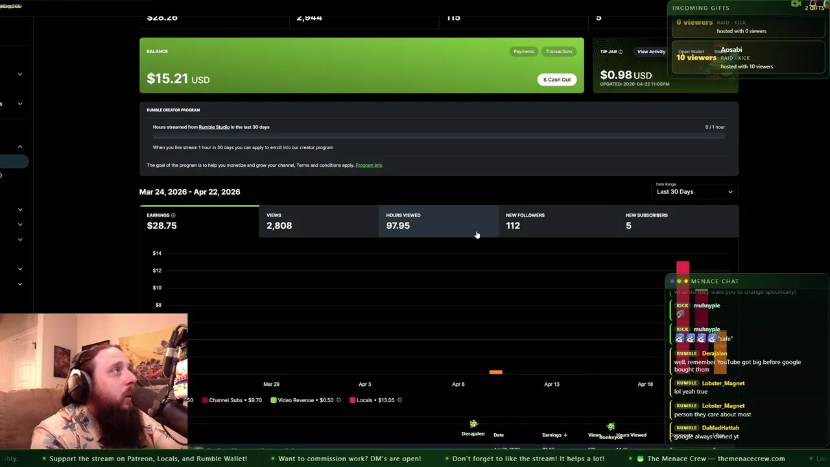Click the Channel Subs • $9.70 legend label
This screenshot has height=467, width=830.
pos(235,400)
